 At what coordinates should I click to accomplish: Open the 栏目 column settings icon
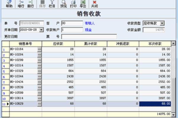pos(52,4)
